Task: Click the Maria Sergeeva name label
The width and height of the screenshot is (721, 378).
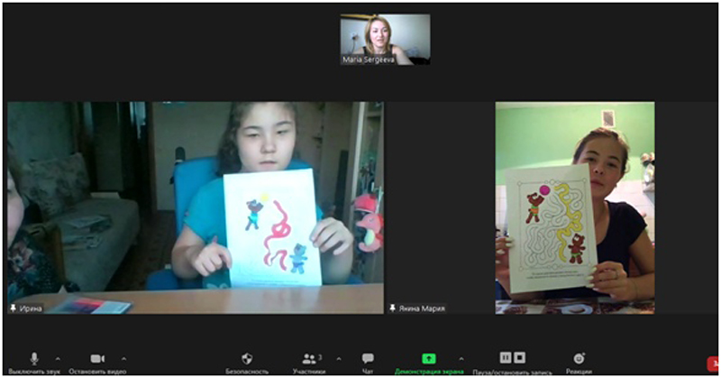Action: (x=367, y=60)
